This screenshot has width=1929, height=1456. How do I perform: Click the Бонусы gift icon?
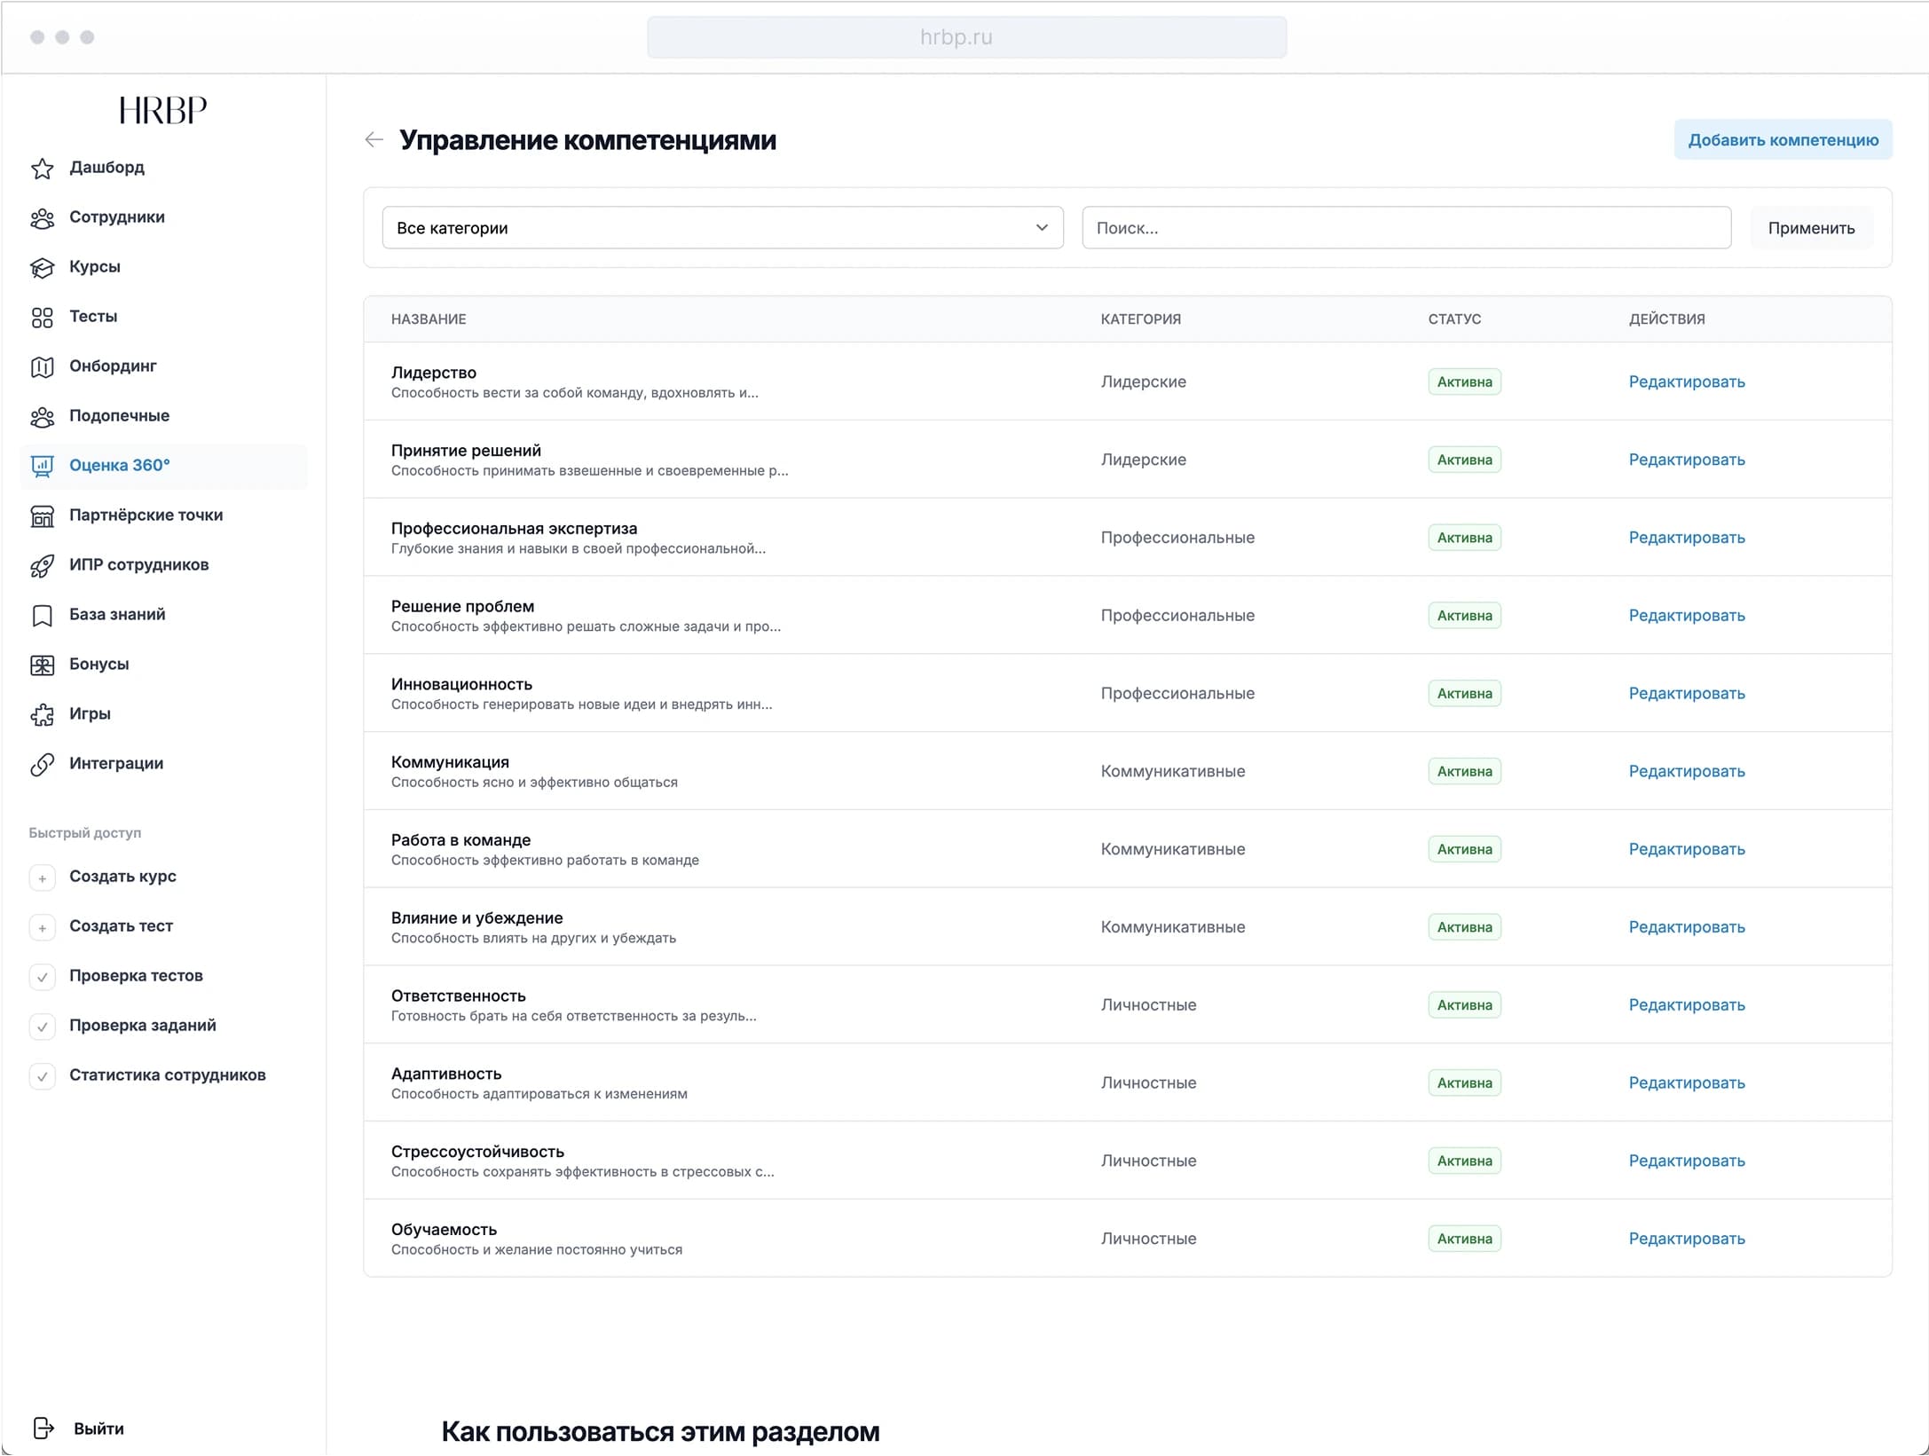pos(42,665)
